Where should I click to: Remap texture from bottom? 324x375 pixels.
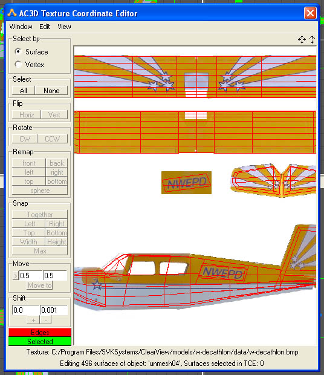pos(57,181)
